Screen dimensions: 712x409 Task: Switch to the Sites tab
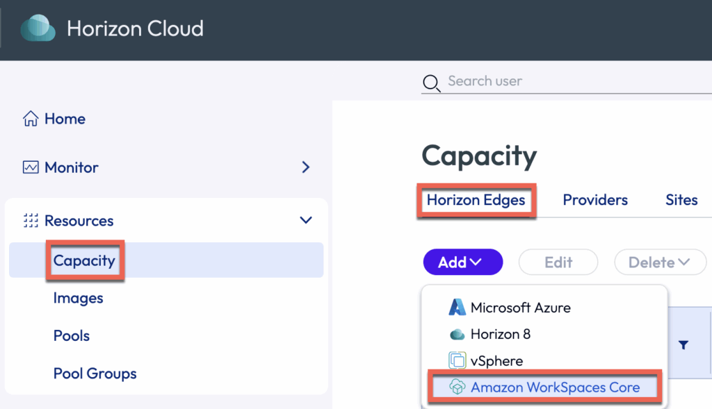(681, 200)
